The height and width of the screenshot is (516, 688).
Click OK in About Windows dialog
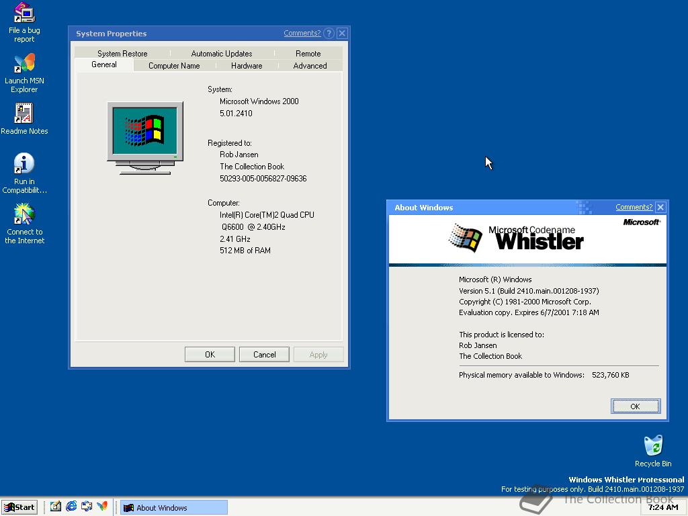click(x=636, y=406)
